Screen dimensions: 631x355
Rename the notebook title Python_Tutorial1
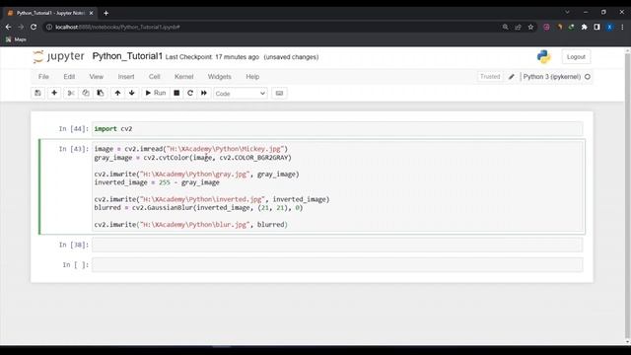click(127, 56)
